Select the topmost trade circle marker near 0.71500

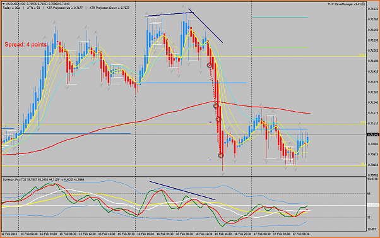coord(210,66)
